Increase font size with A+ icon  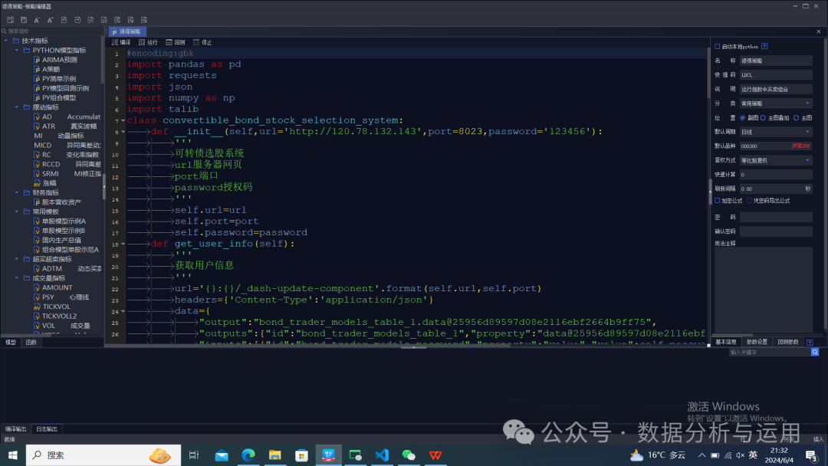tap(50, 20)
